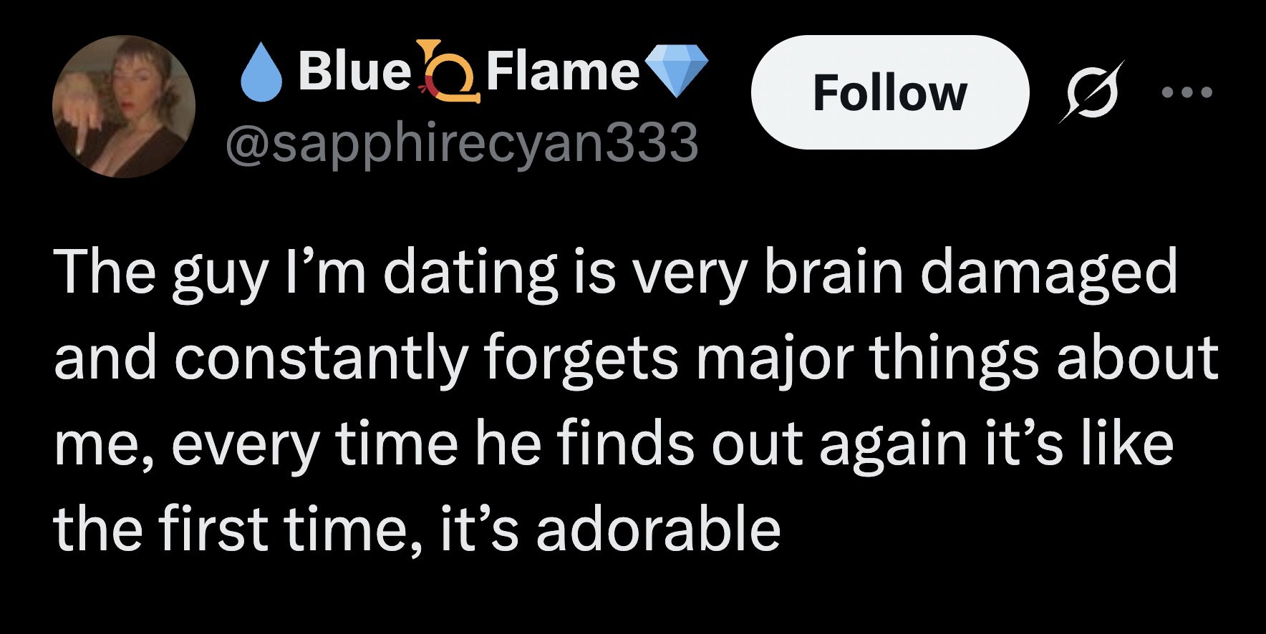Follow the Blue Flame account

889,92
